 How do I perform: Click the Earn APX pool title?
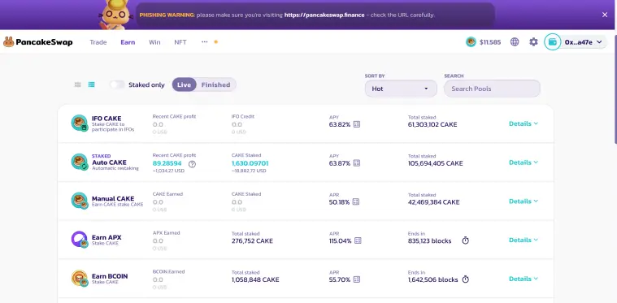click(106, 237)
